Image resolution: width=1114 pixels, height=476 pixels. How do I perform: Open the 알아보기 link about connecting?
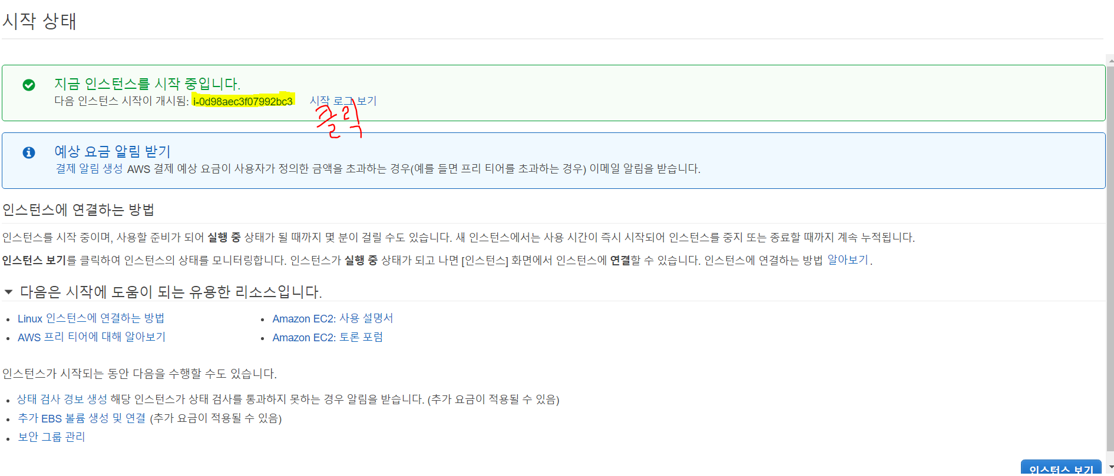click(848, 260)
